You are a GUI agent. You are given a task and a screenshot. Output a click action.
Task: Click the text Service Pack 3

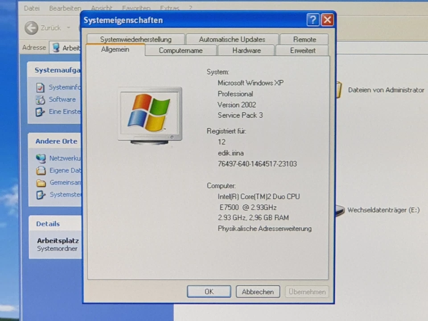tap(240, 115)
